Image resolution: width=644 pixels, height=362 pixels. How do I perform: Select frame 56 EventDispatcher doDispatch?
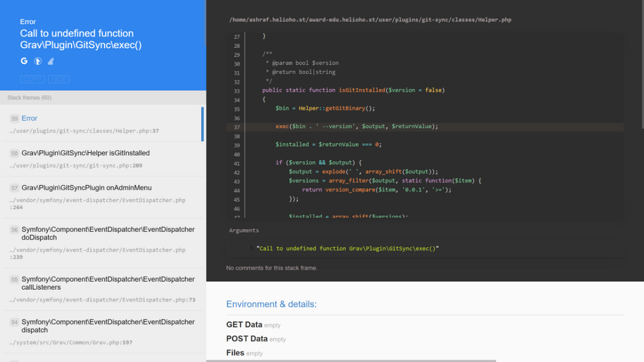(102, 243)
